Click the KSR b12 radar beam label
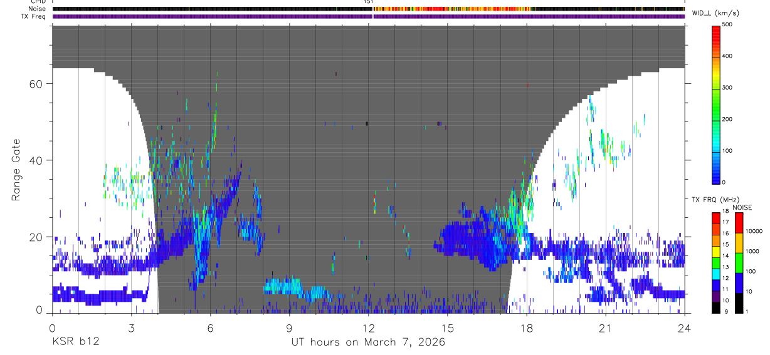Viewport: 770px width, 355px height. click(75, 342)
